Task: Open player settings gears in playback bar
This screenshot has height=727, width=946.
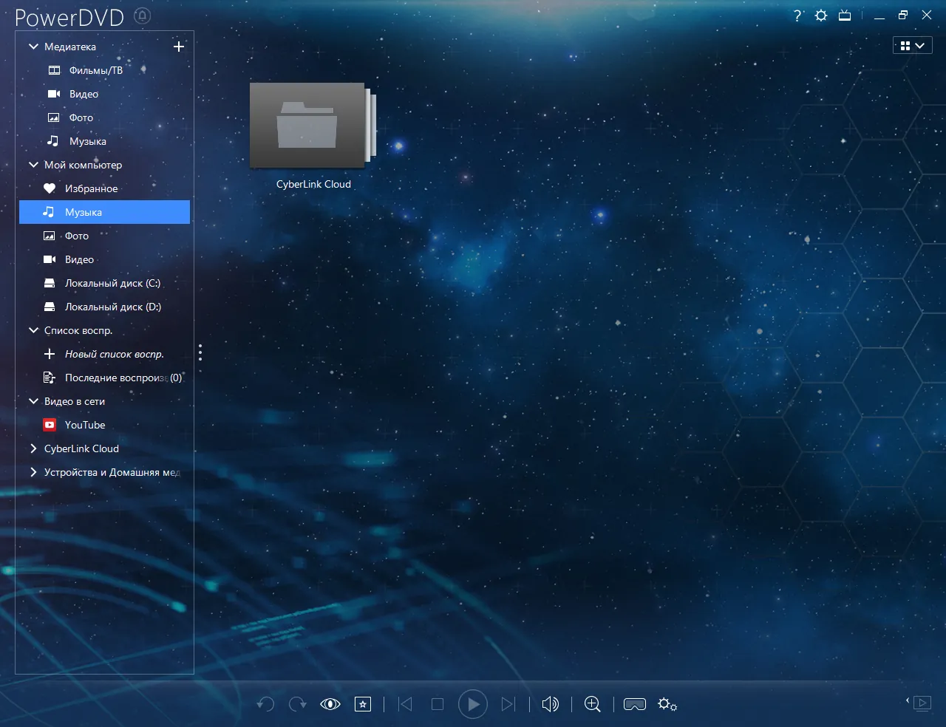Action: pos(667,704)
